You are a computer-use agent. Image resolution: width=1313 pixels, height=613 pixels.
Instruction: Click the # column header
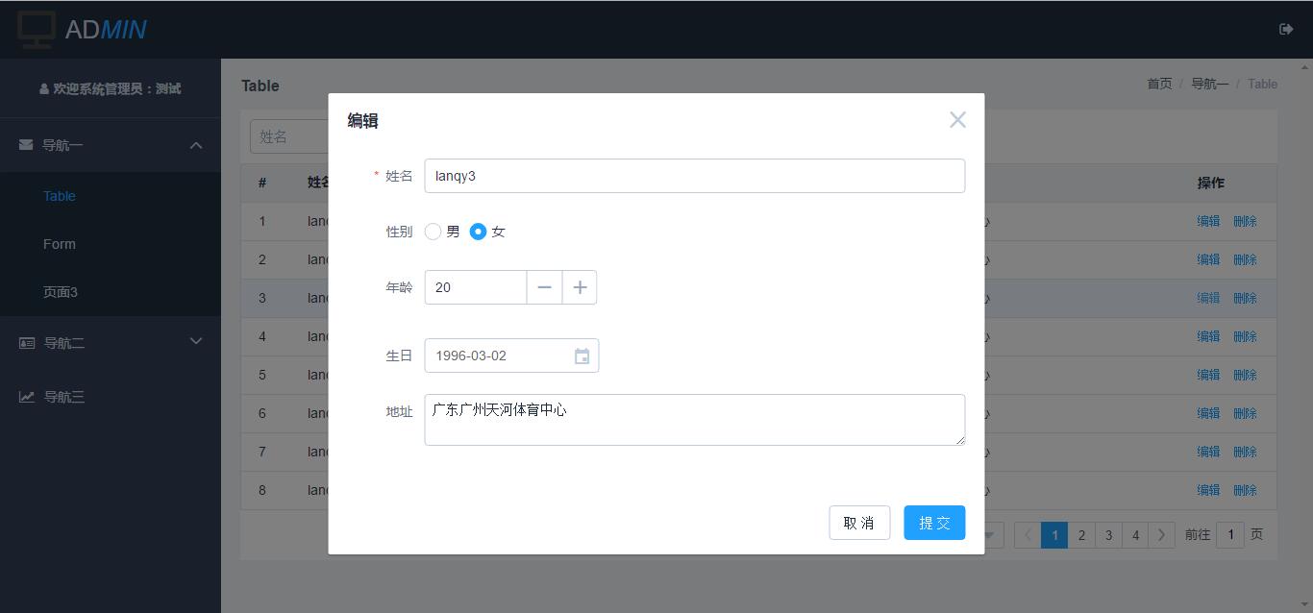click(261, 183)
